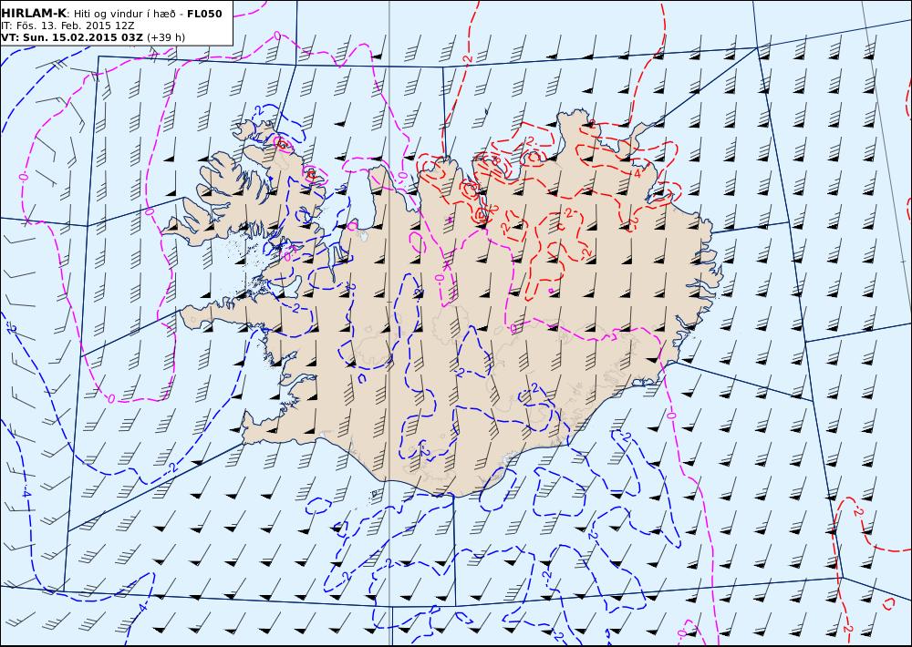Click the HIRLAM-K model title text
Screen dimensions: 912x647
click(34, 14)
